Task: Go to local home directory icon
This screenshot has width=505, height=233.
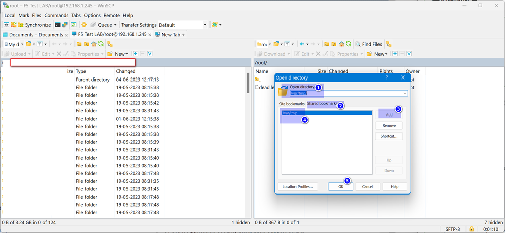Action: point(94,44)
